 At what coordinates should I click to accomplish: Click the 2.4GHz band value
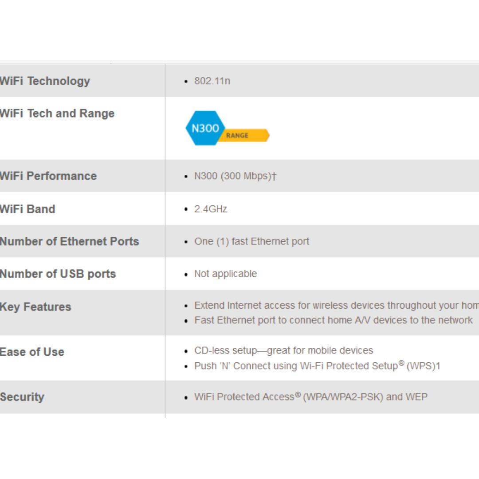click(x=211, y=209)
